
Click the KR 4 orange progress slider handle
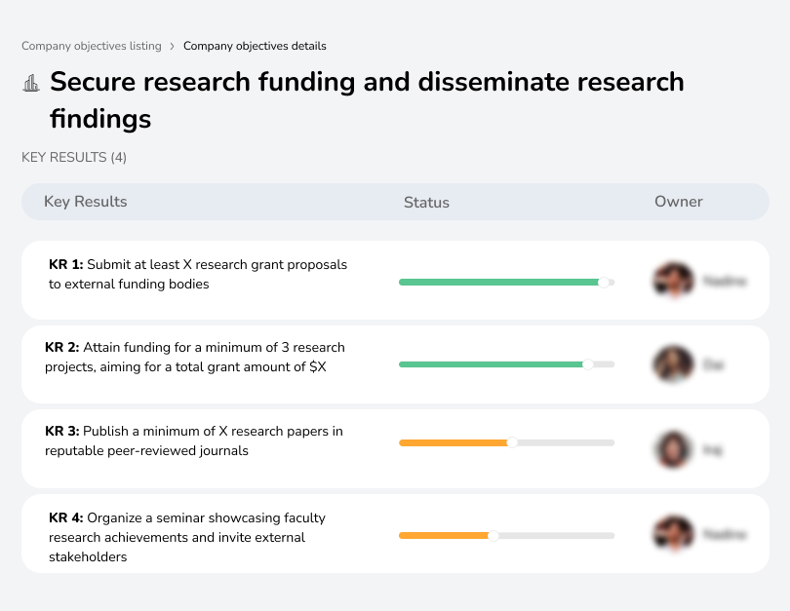click(x=493, y=535)
